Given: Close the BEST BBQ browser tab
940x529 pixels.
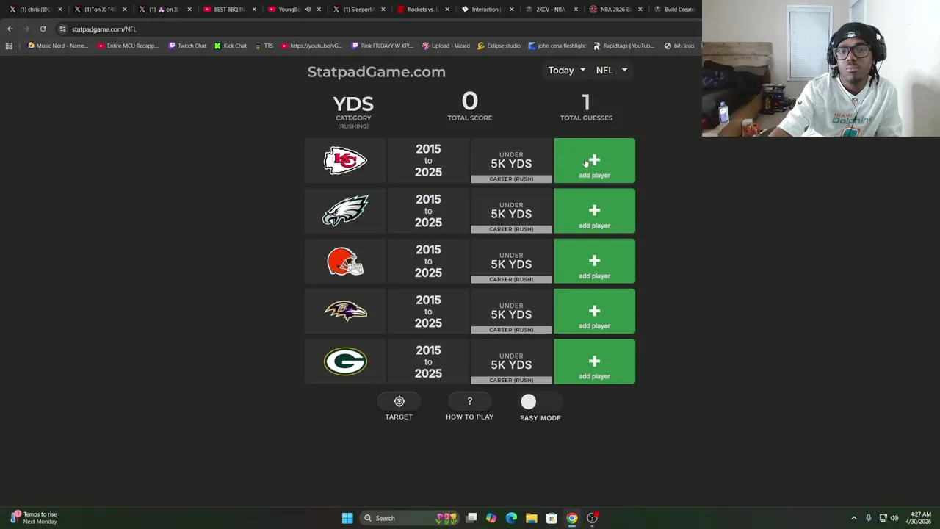Looking at the screenshot, I should (x=254, y=10).
